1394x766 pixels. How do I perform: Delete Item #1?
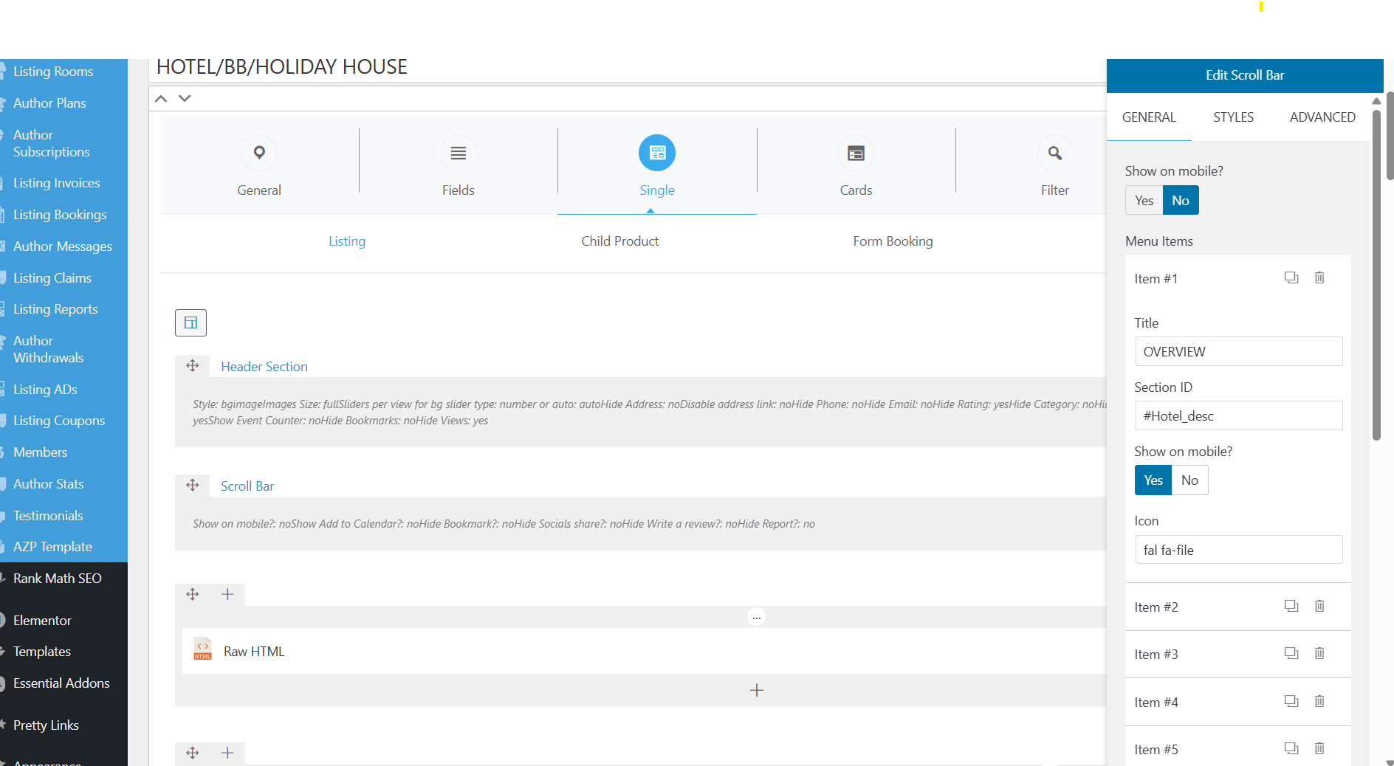(x=1319, y=277)
